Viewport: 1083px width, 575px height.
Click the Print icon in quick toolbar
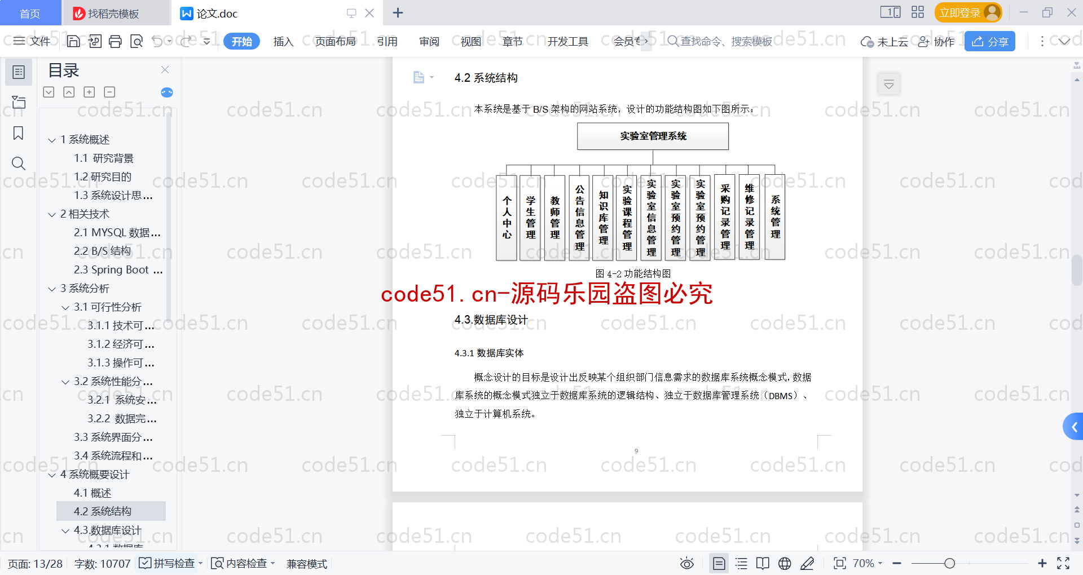point(115,41)
